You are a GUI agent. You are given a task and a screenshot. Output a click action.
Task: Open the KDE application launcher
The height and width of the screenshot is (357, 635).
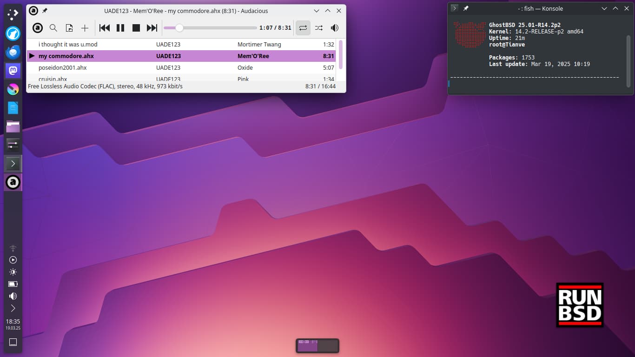point(13,15)
